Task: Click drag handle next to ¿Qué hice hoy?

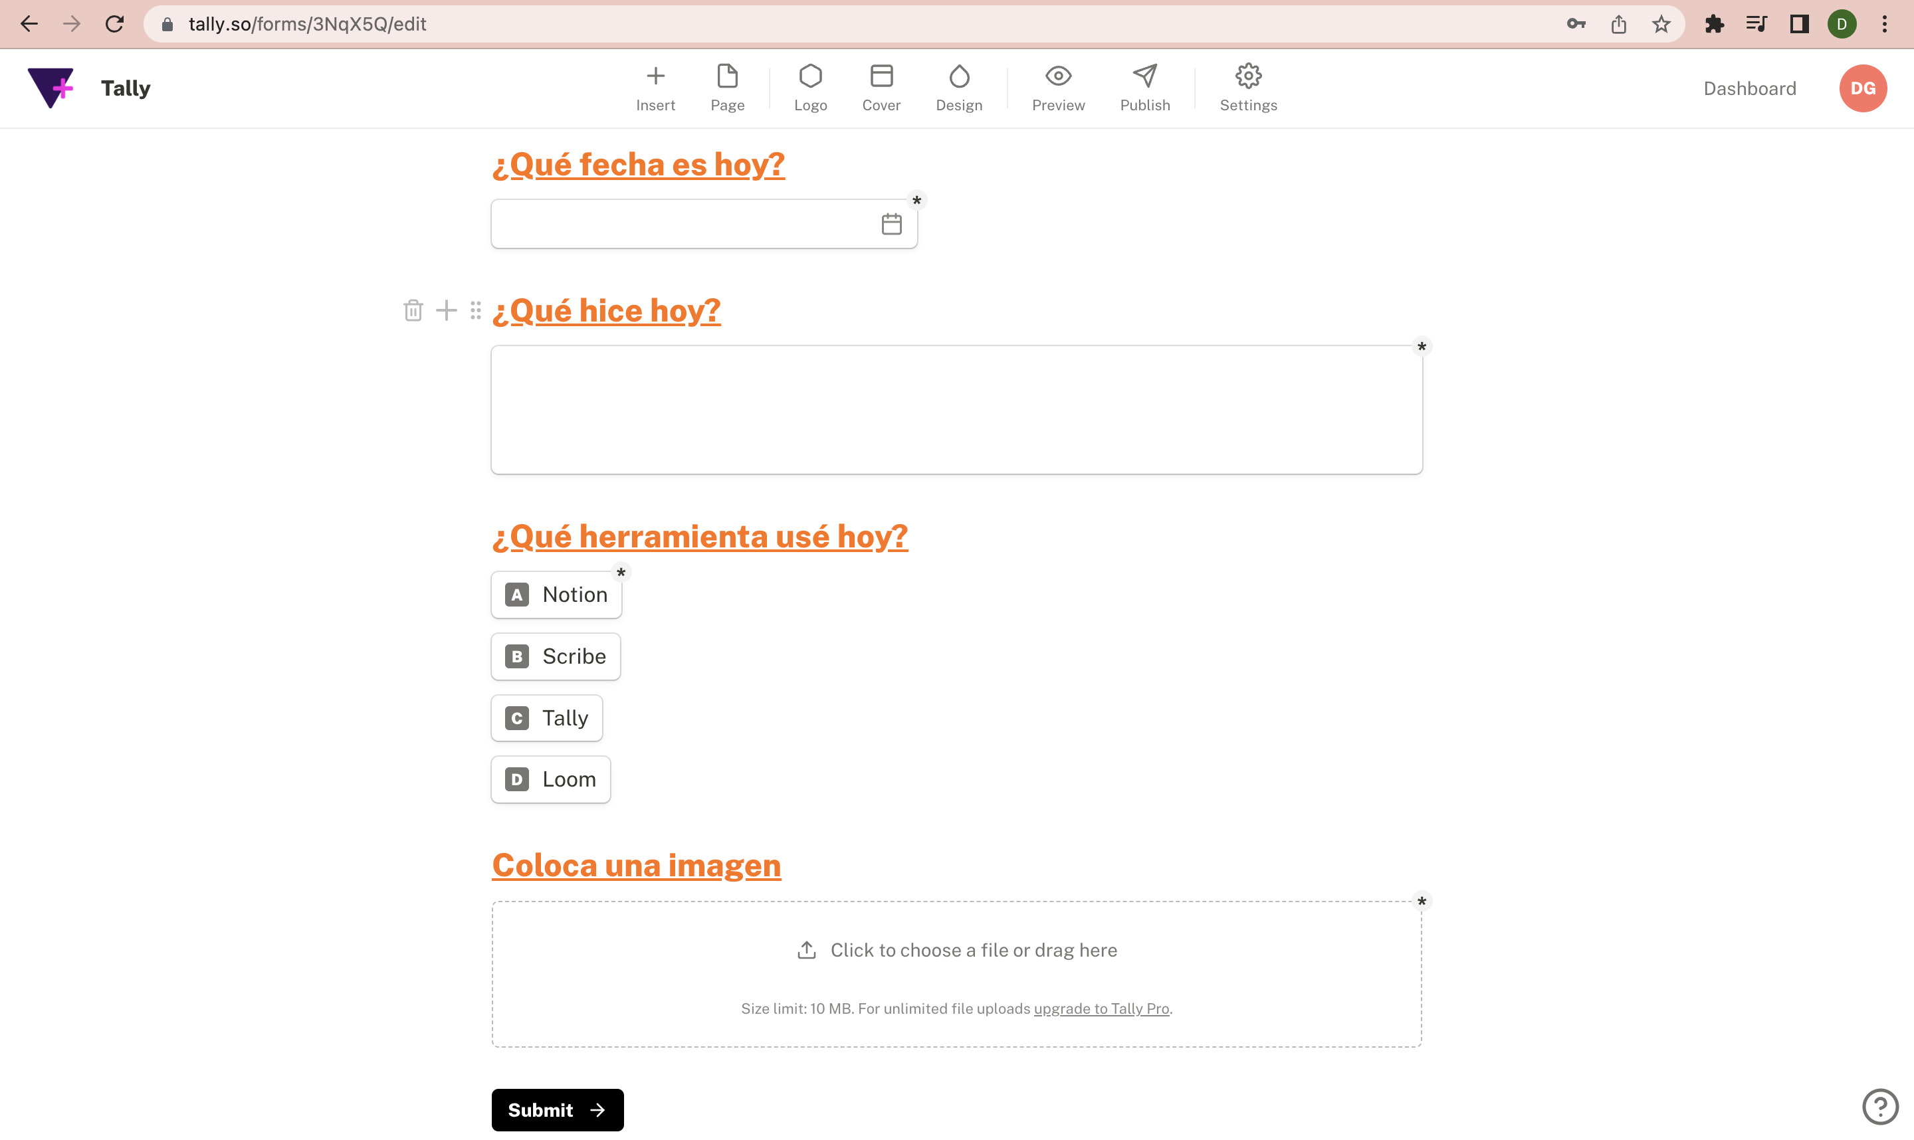Action: [x=476, y=310]
